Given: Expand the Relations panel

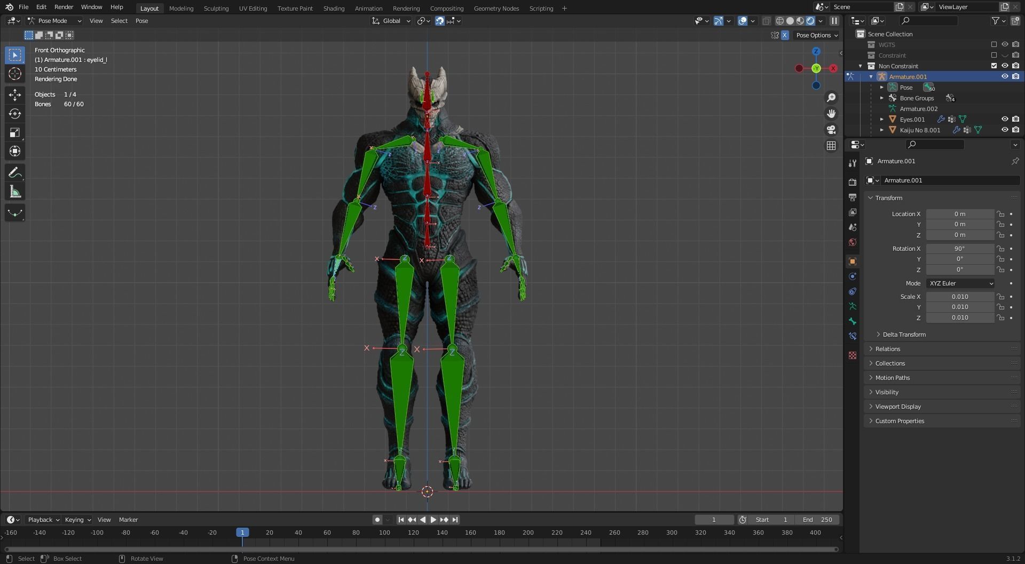Looking at the screenshot, I should 942,349.
